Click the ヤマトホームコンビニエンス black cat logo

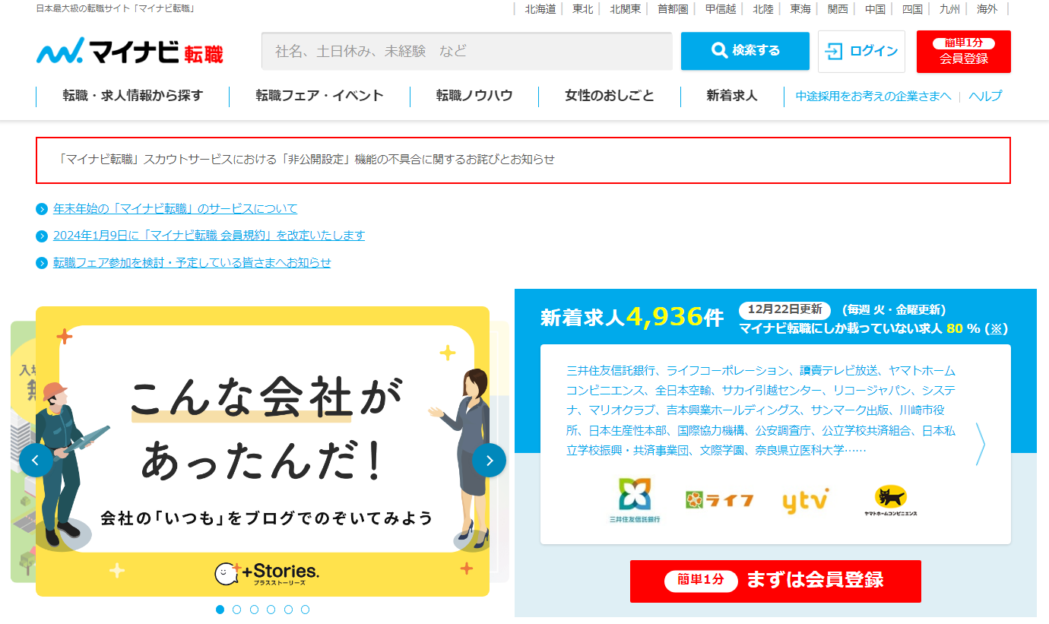click(890, 501)
